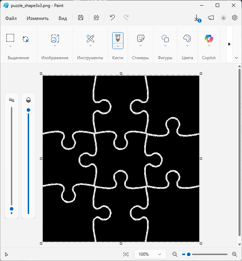Image resolution: width=242 pixels, height=261 pixels.
Task: Expand the Кисти brush dropdown arrow
Action: (x=118, y=46)
